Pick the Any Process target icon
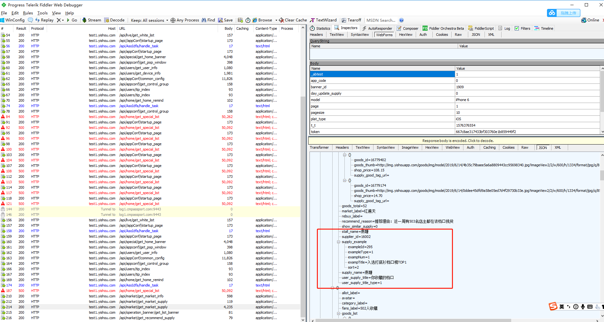The height and width of the screenshot is (322, 604). pos(185,20)
